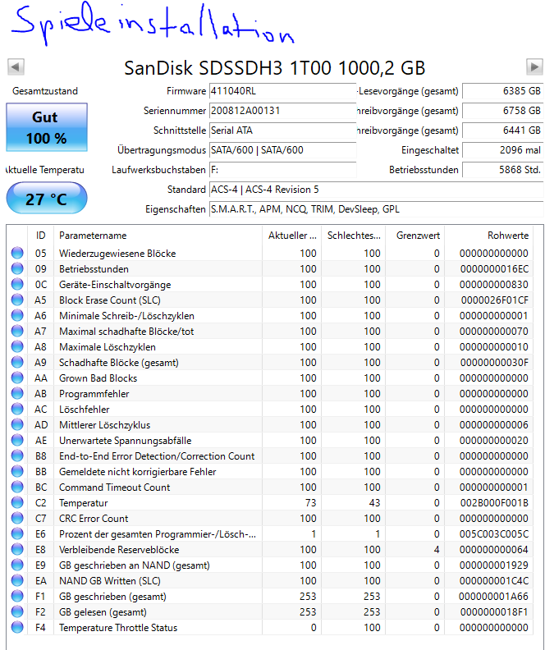Click status icon for Unerwartete Spannungsabfälle row
Viewport: 545px width, 650px height.
click(17, 440)
